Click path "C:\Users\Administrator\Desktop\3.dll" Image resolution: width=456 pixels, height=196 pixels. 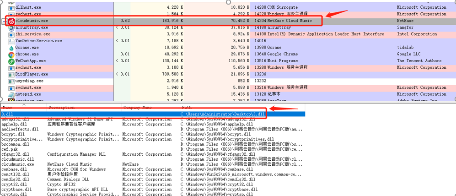(x=222, y=114)
